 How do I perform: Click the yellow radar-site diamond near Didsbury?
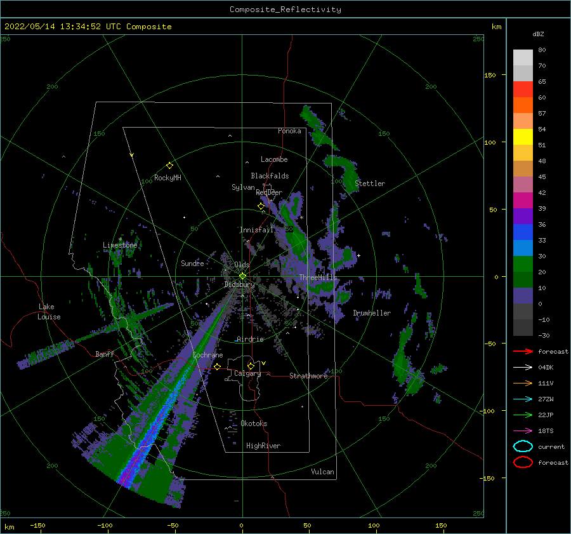tap(242, 276)
